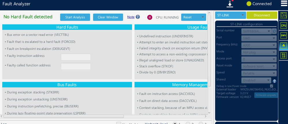
Task: Open the Reset dropdown
Action: (194, 17)
